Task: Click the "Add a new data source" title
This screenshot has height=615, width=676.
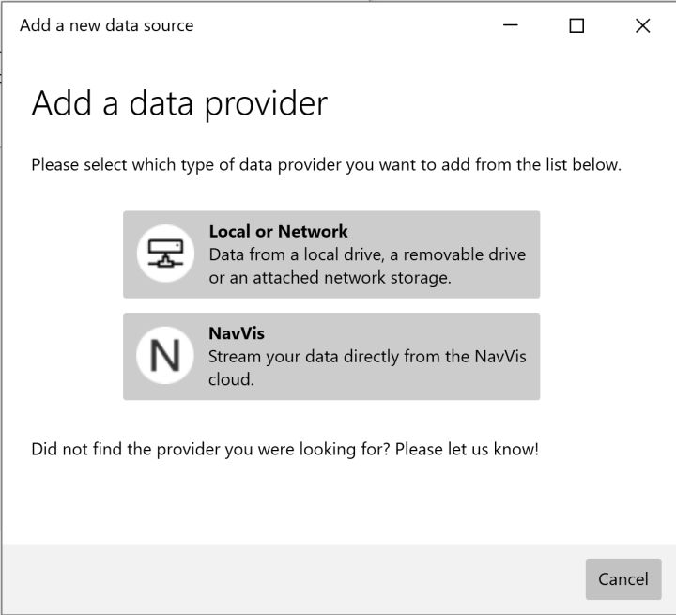Action: pyautogui.click(x=106, y=25)
